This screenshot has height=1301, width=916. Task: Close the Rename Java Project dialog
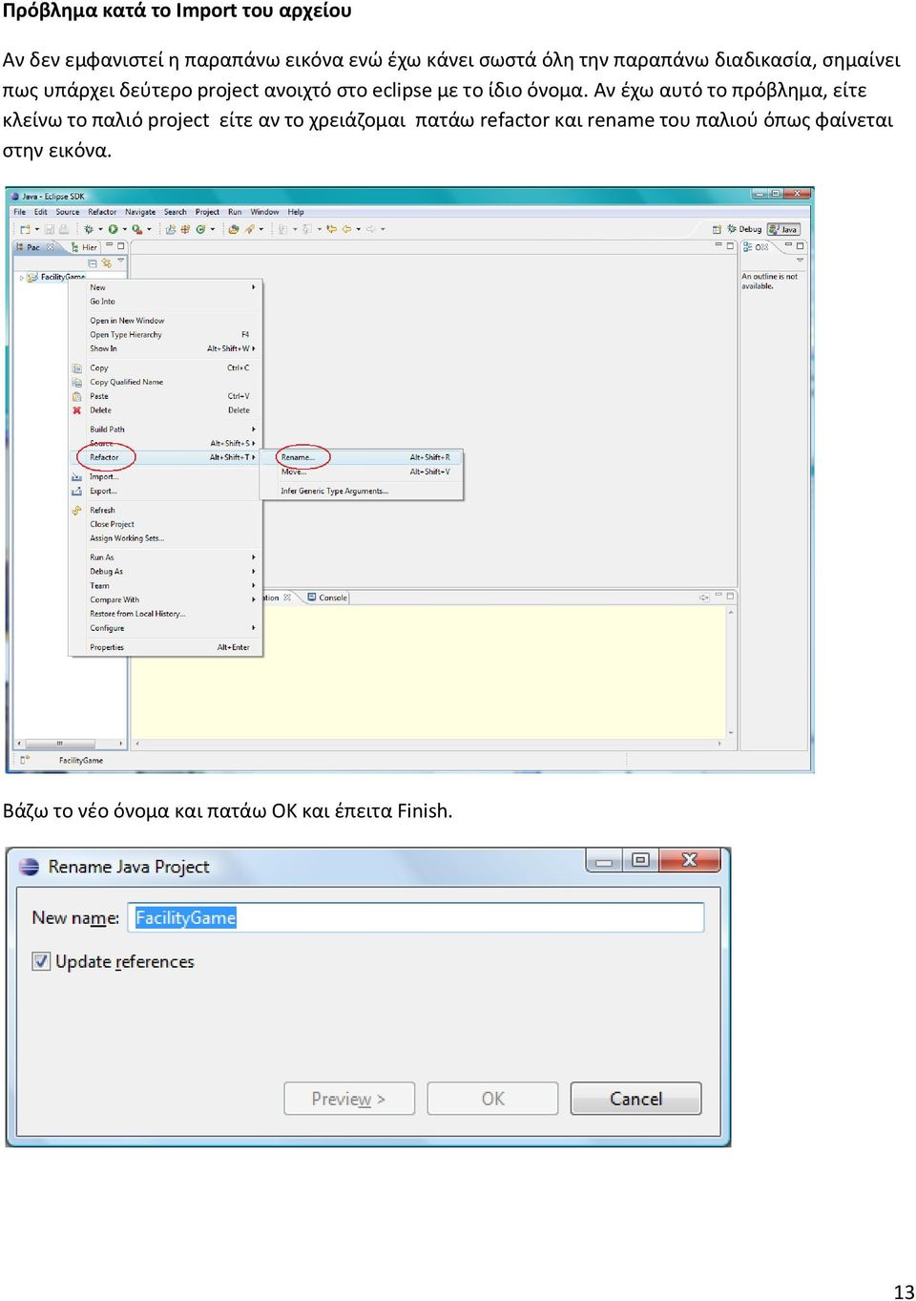[x=690, y=860]
